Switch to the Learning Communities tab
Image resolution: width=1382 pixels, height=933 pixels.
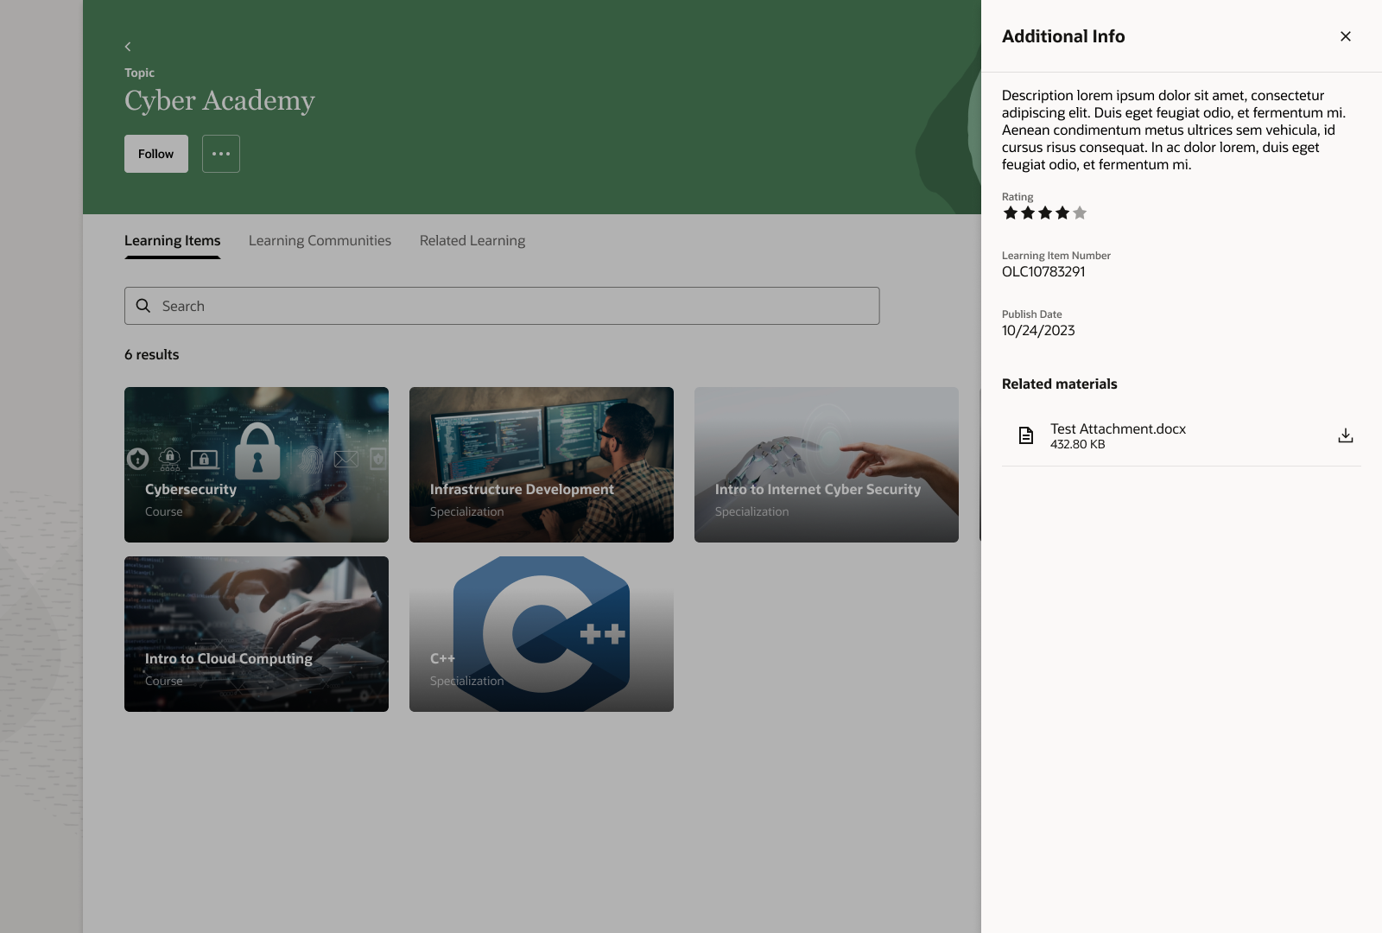coord(320,241)
